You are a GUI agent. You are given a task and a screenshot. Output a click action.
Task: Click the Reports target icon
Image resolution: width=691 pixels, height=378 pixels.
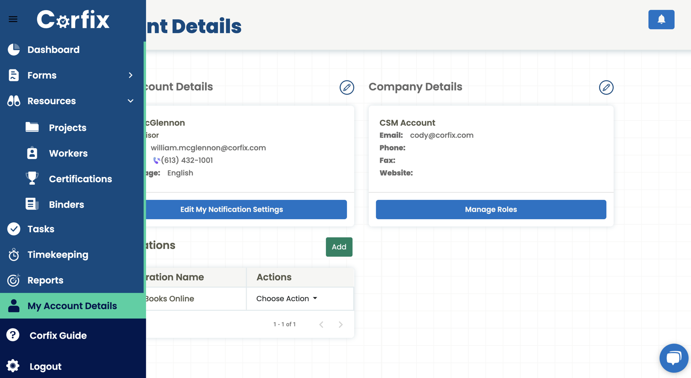(13, 280)
